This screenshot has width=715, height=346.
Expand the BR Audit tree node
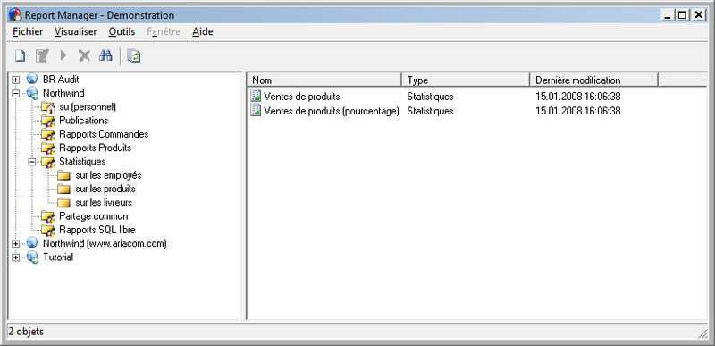16,80
